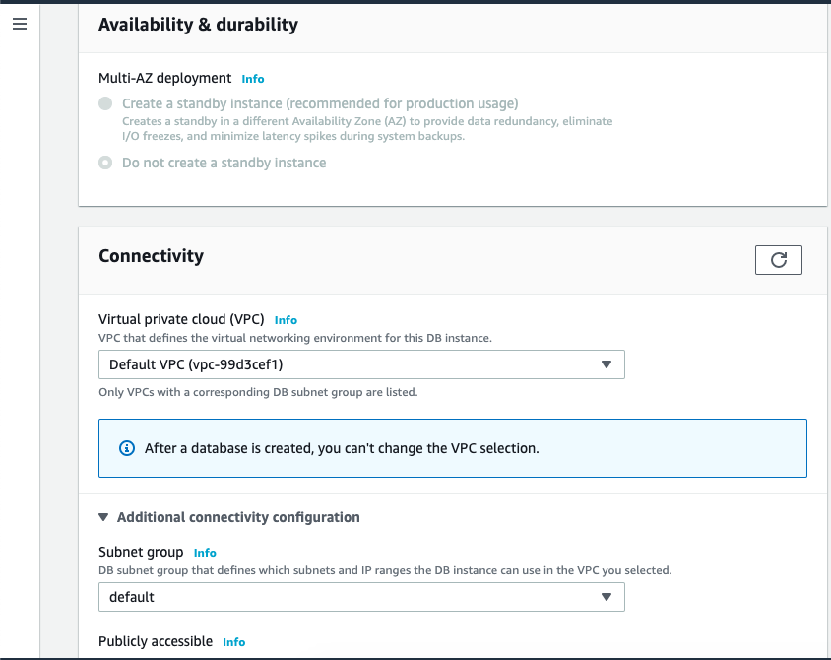Click the VPC selection notice banner
Screen dimensions: 831x660
(453, 448)
